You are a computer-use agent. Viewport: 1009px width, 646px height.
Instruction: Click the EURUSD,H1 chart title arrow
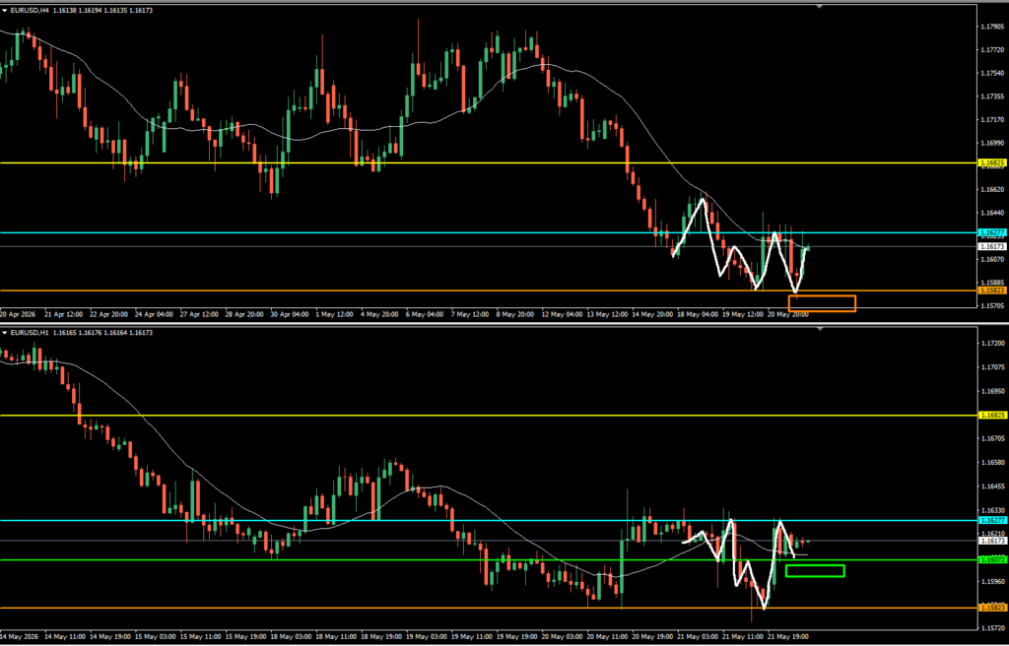pos(5,333)
